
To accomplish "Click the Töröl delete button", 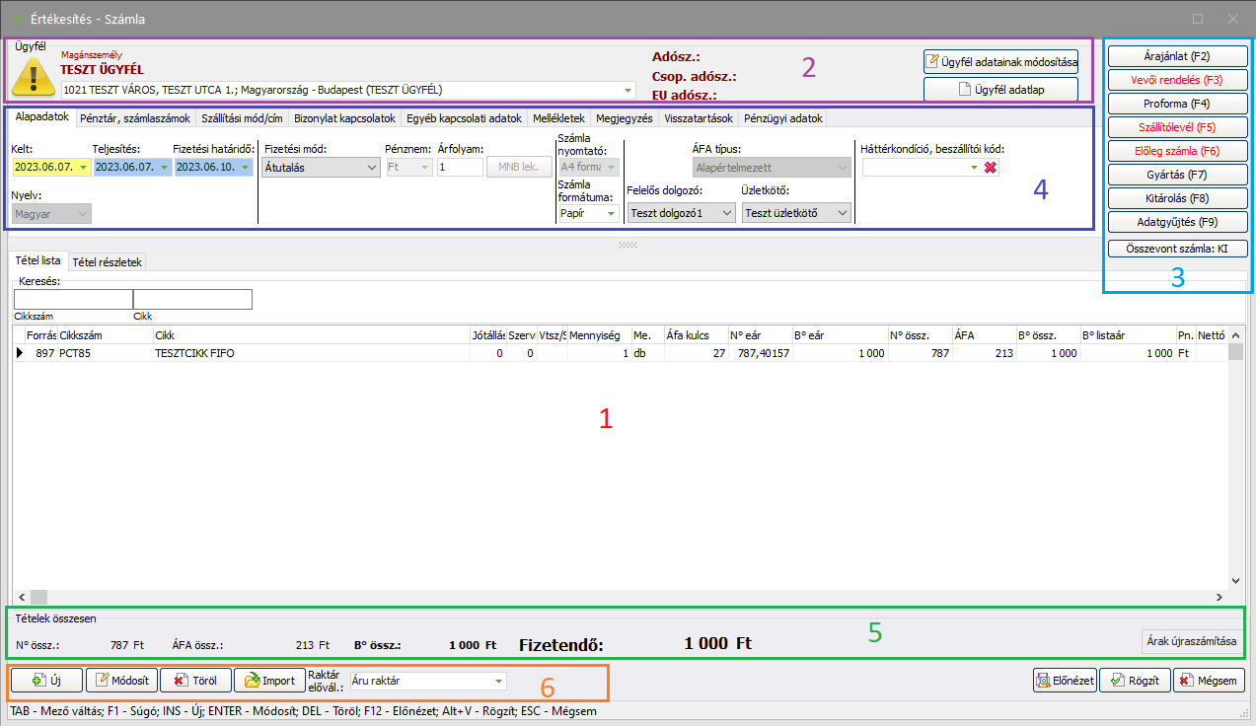I will pyautogui.click(x=195, y=680).
